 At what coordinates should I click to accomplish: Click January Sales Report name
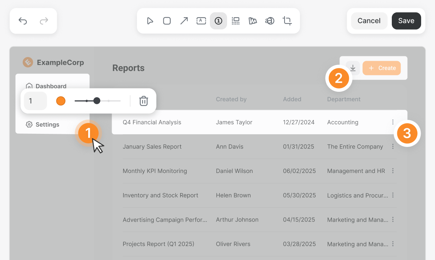152,147
